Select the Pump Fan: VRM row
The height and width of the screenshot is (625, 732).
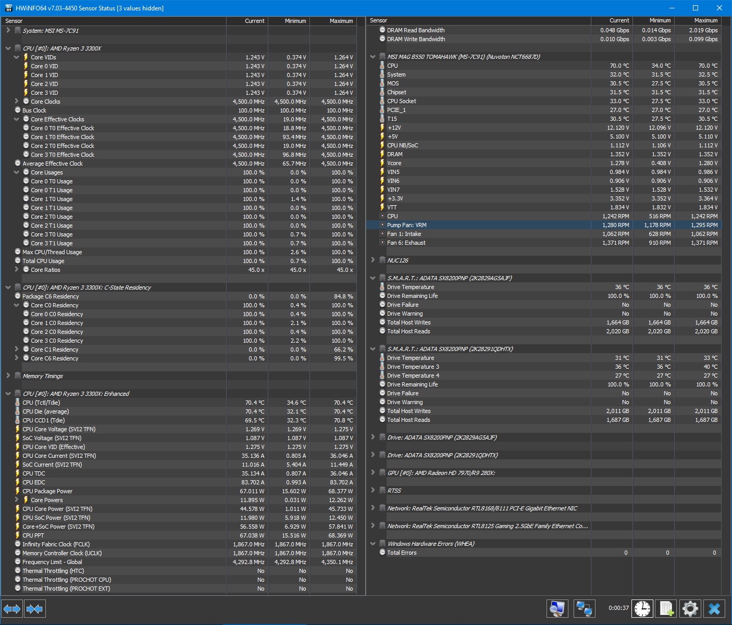pyautogui.click(x=544, y=225)
